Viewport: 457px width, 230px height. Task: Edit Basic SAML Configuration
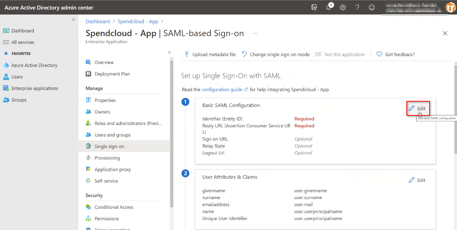pos(417,108)
